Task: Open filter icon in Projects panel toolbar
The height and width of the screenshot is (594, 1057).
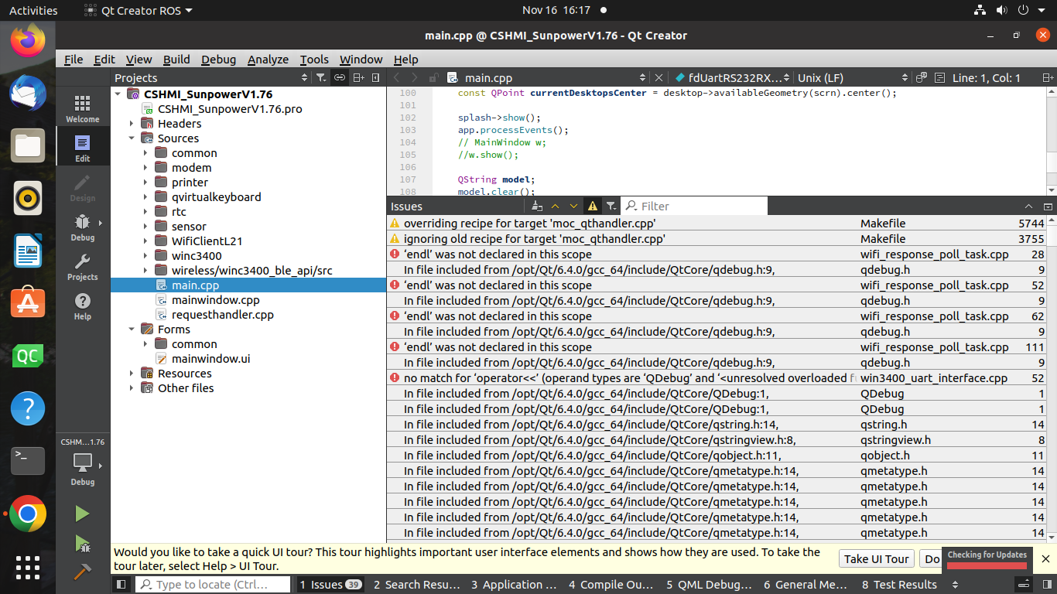Action: pos(321,77)
